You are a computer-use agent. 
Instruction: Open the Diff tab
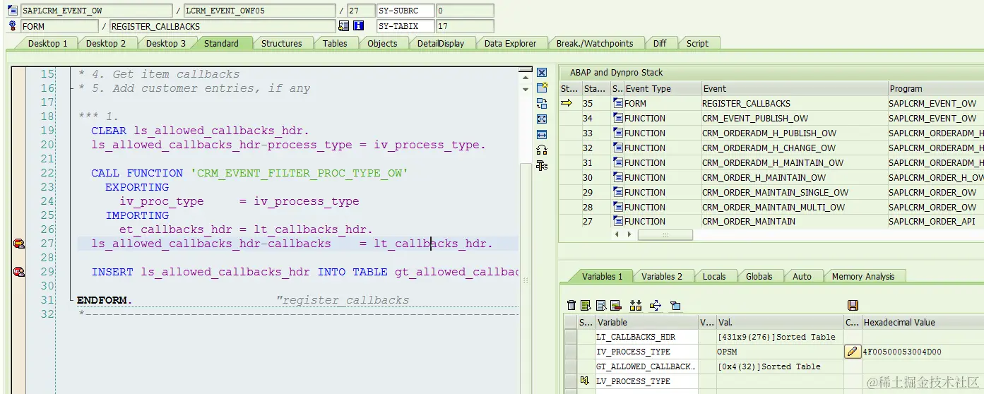[660, 43]
